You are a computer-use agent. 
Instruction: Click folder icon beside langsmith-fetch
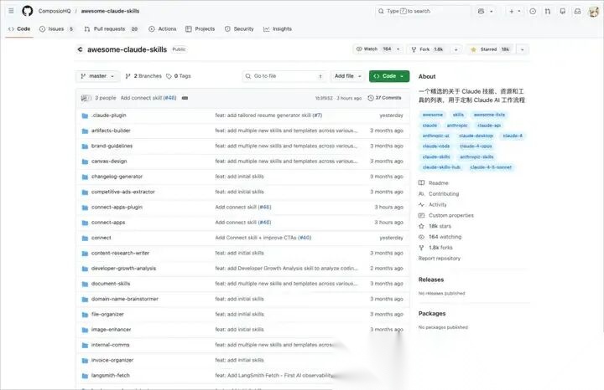(85, 376)
